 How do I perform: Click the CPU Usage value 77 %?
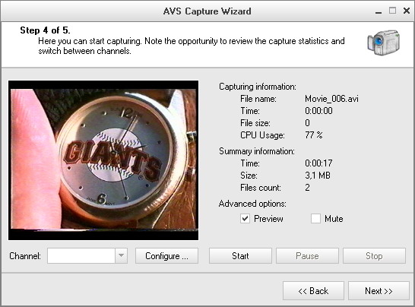click(x=314, y=135)
